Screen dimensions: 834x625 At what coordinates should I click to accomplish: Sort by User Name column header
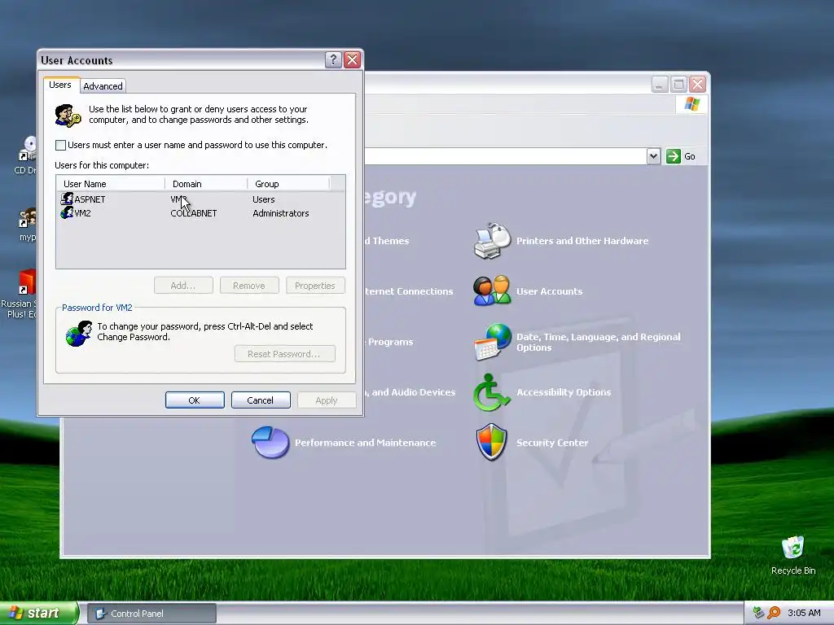111,184
